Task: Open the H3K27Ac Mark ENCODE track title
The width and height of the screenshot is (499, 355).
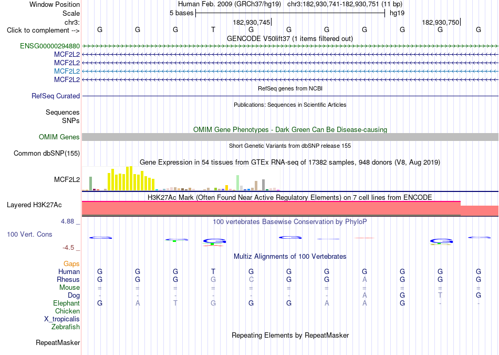Action: coord(290,197)
